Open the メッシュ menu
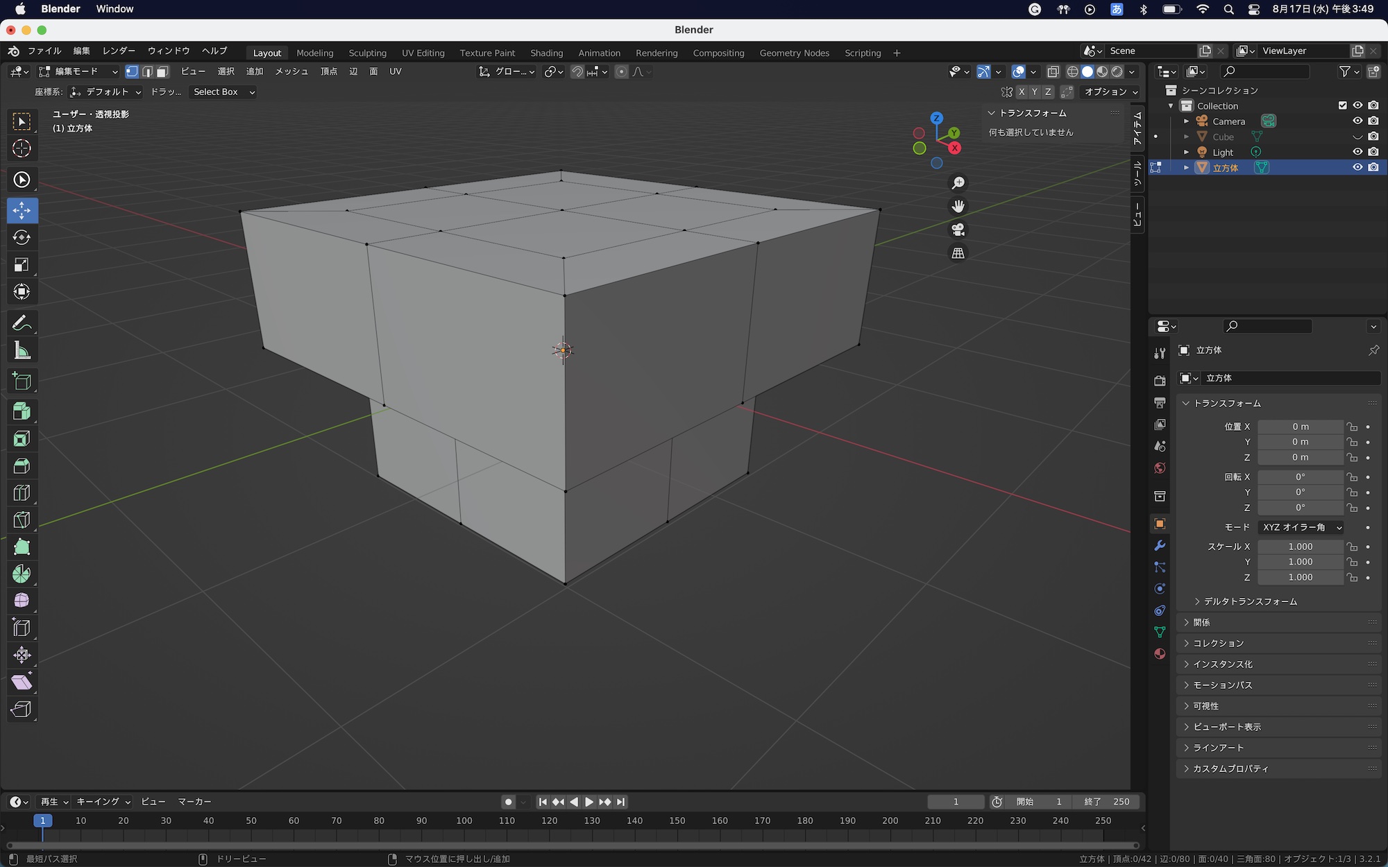Screen dimensions: 1388x867 click(291, 71)
